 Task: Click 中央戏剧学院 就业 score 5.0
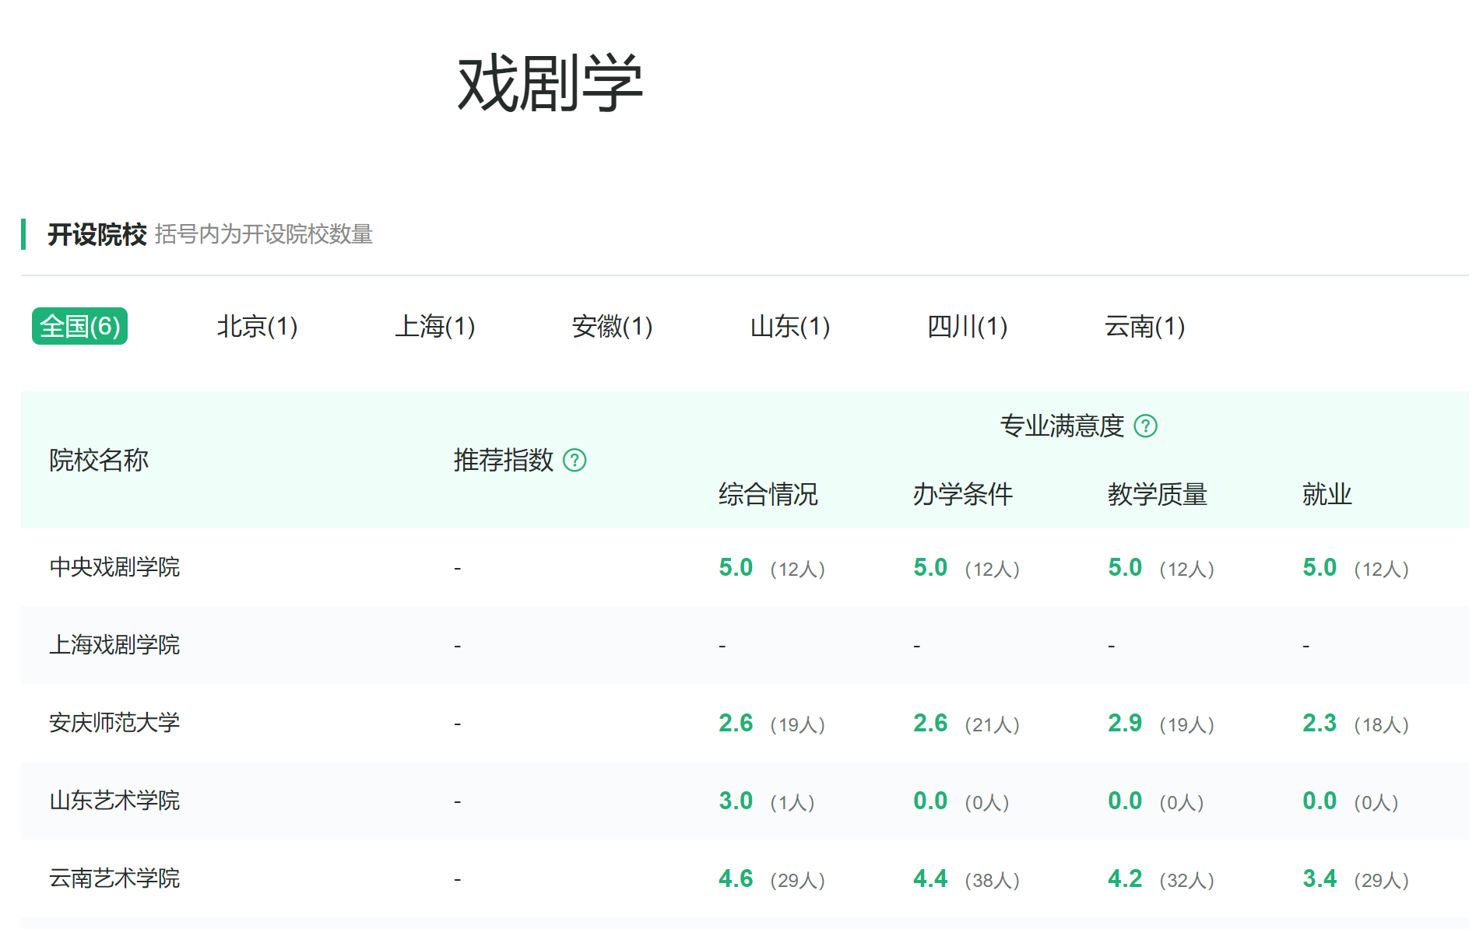(1320, 567)
